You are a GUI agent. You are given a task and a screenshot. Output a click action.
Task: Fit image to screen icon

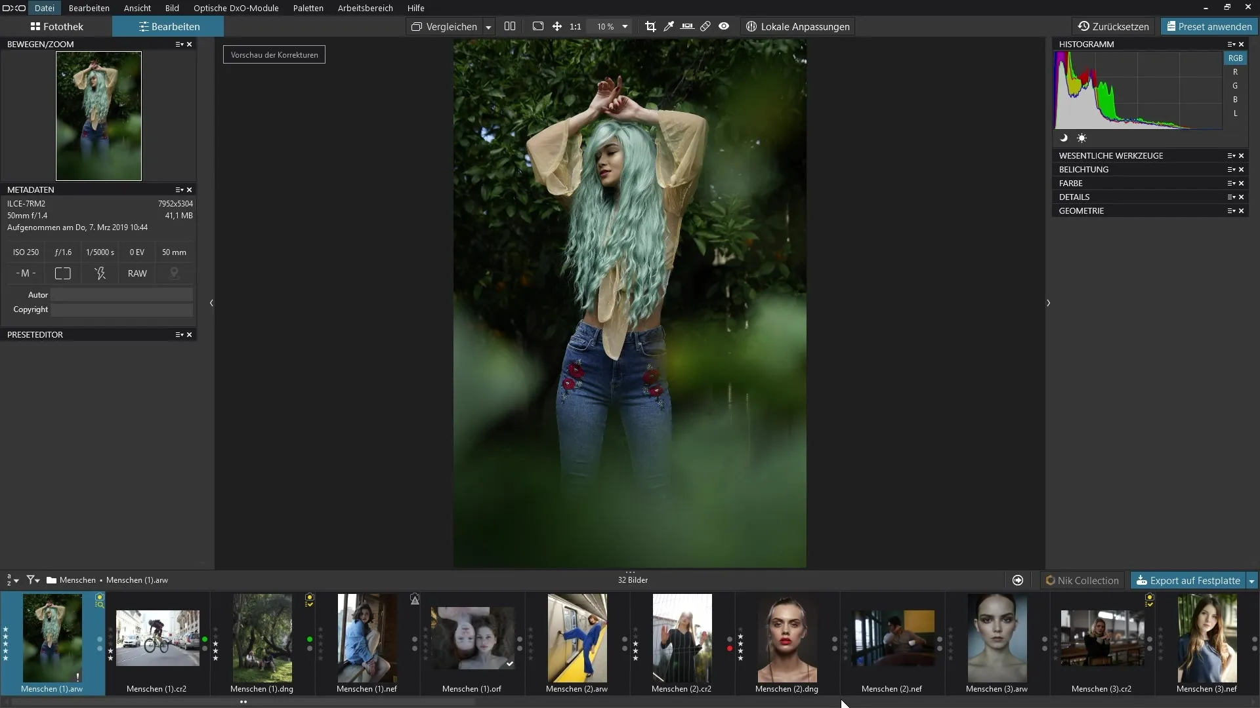click(x=538, y=26)
